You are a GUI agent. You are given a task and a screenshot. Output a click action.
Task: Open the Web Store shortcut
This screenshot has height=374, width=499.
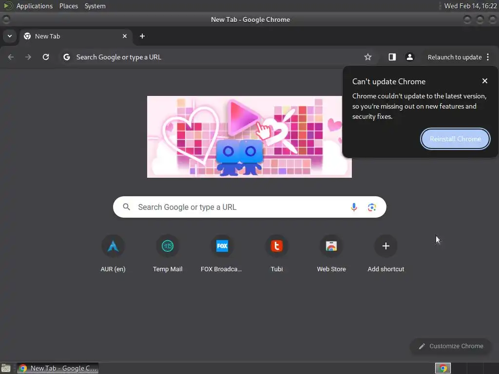click(x=331, y=254)
